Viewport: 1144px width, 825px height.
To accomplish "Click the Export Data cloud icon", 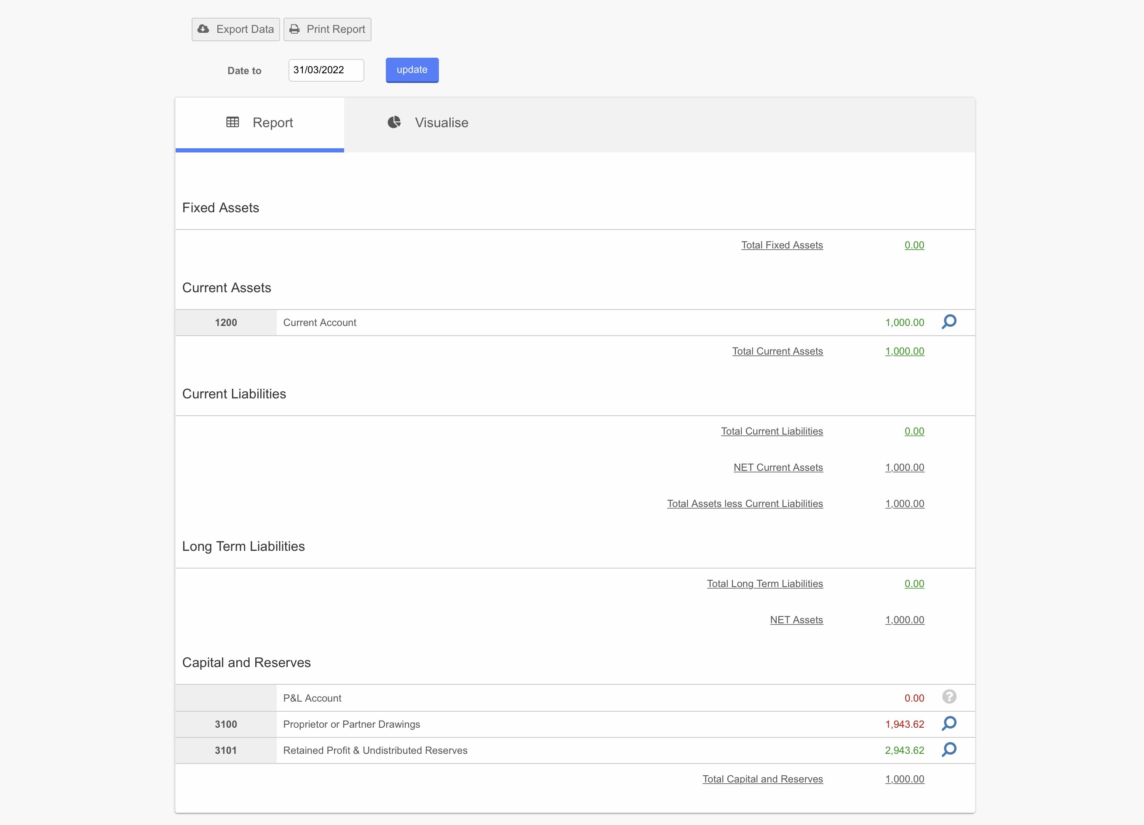I will pyautogui.click(x=203, y=29).
